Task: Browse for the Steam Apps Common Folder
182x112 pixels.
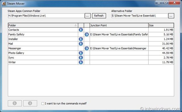Action: click(88, 16)
